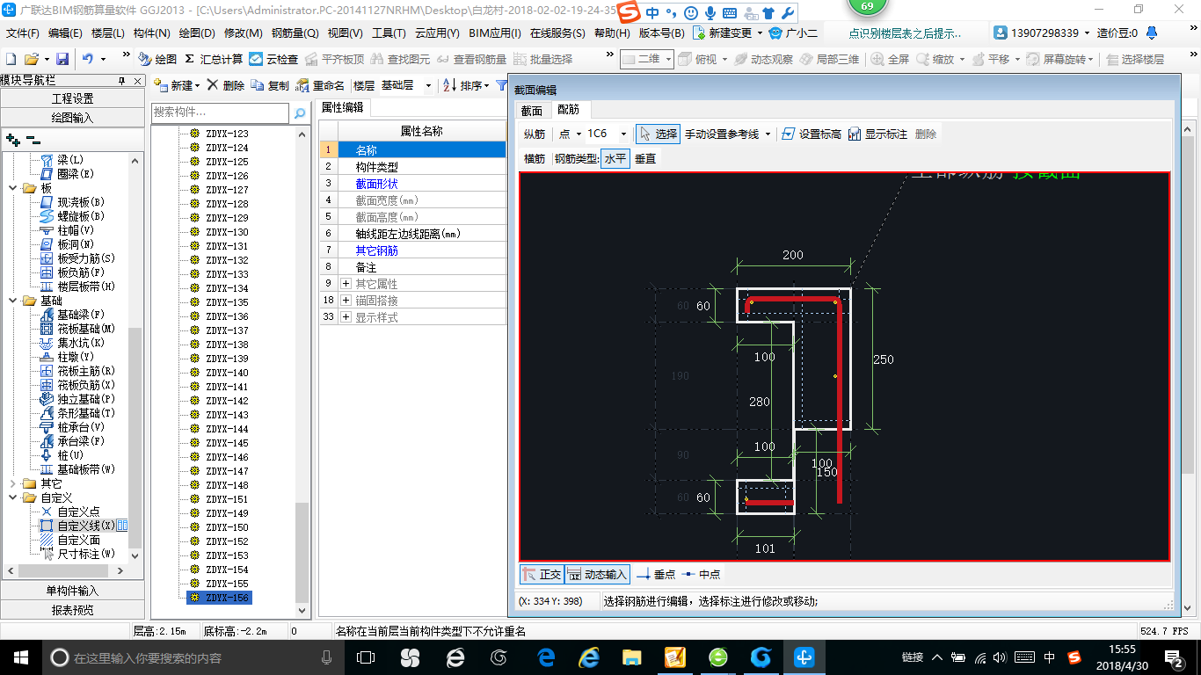Run 汇总计算 summary calculation
1201x675 pixels.
click(x=214, y=59)
